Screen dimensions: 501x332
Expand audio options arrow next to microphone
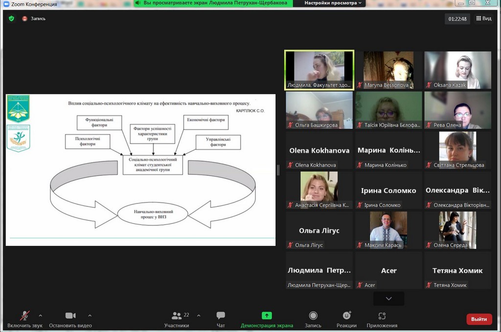40,315
